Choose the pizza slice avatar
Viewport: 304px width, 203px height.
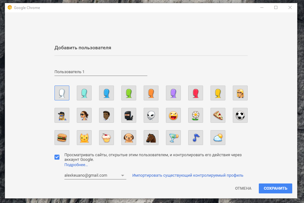(218, 115)
